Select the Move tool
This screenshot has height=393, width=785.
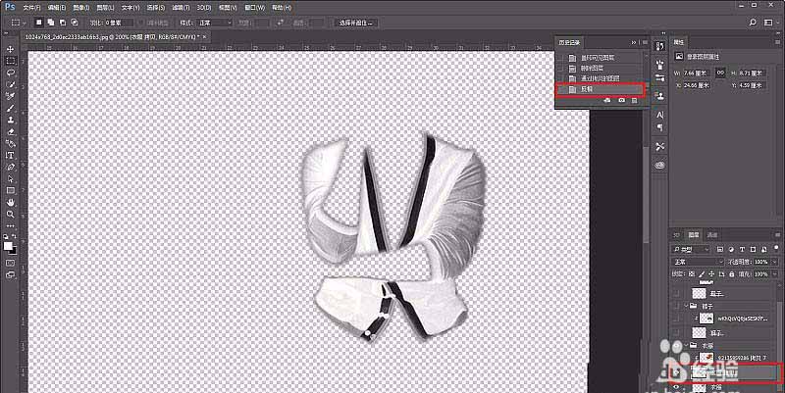click(10, 49)
